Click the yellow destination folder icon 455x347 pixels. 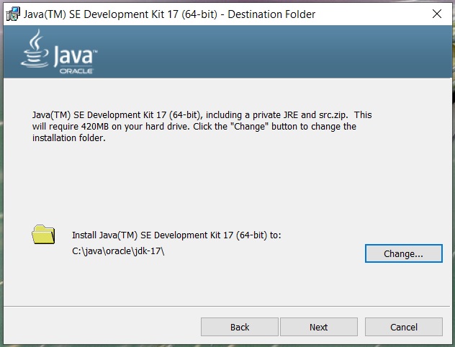[x=43, y=235]
